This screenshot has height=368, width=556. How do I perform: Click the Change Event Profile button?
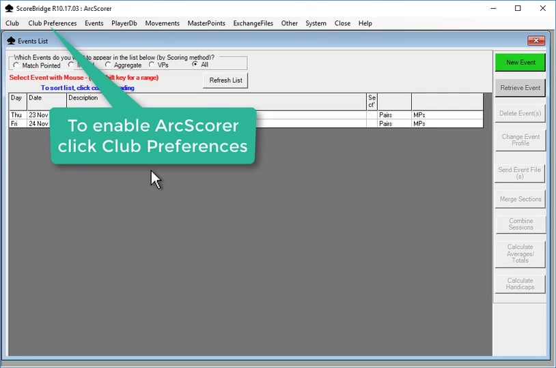coord(520,140)
